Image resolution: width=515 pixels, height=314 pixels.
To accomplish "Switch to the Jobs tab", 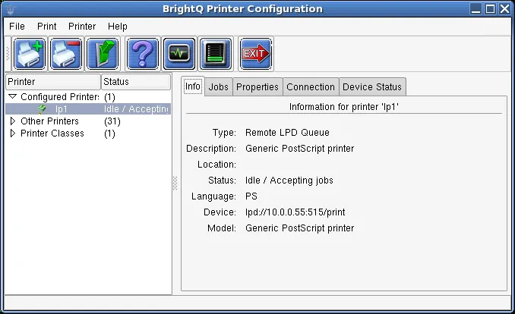I will tap(219, 87).
